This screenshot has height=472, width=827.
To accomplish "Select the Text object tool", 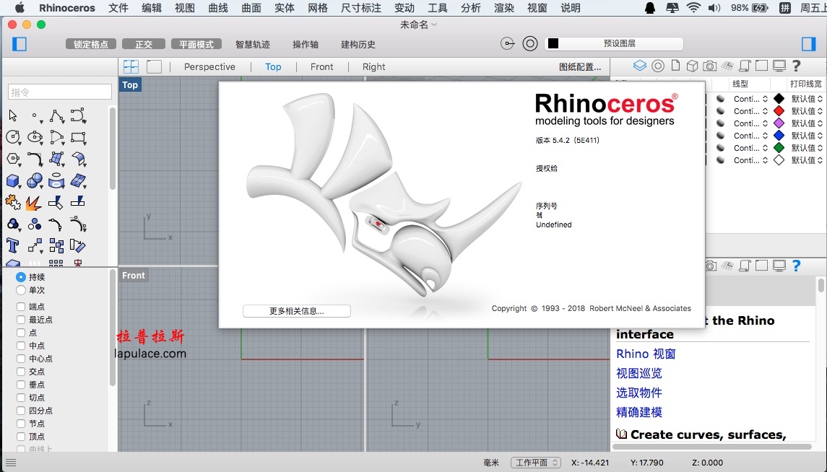I will tap(13, 245).
